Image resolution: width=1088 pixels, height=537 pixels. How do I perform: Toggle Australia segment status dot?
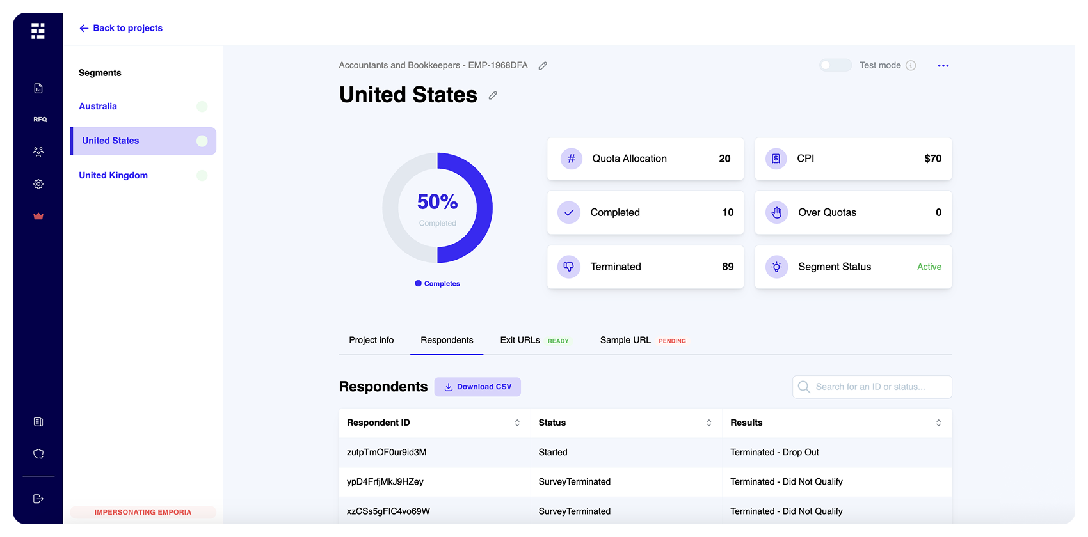pos(202,106)
